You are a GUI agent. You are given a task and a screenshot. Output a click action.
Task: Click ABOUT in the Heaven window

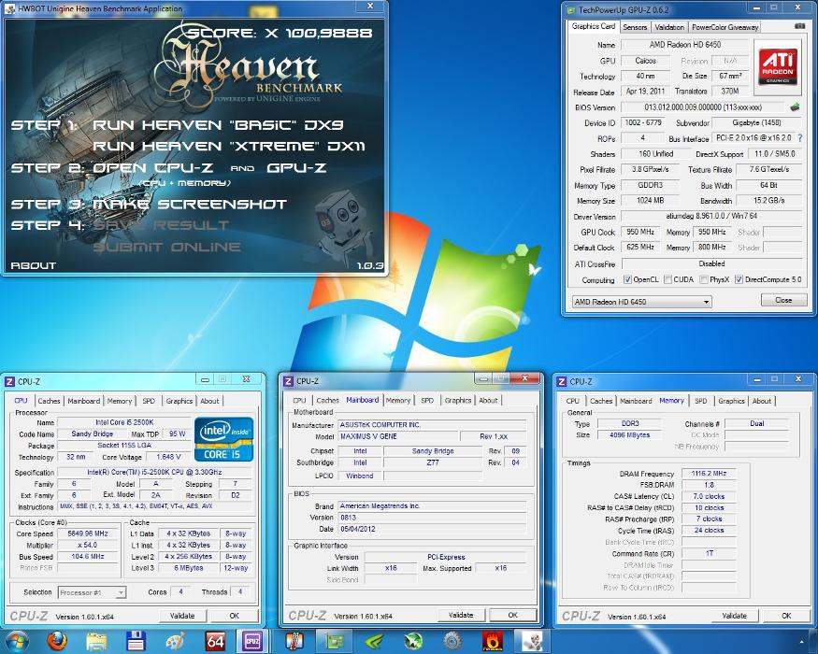33,265
